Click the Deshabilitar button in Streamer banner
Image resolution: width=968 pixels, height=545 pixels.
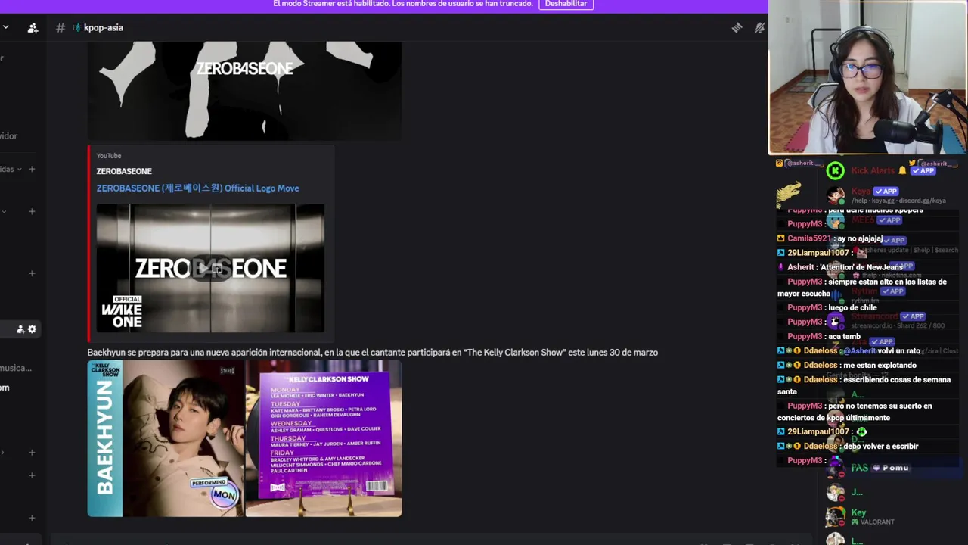tap(566, 4)
